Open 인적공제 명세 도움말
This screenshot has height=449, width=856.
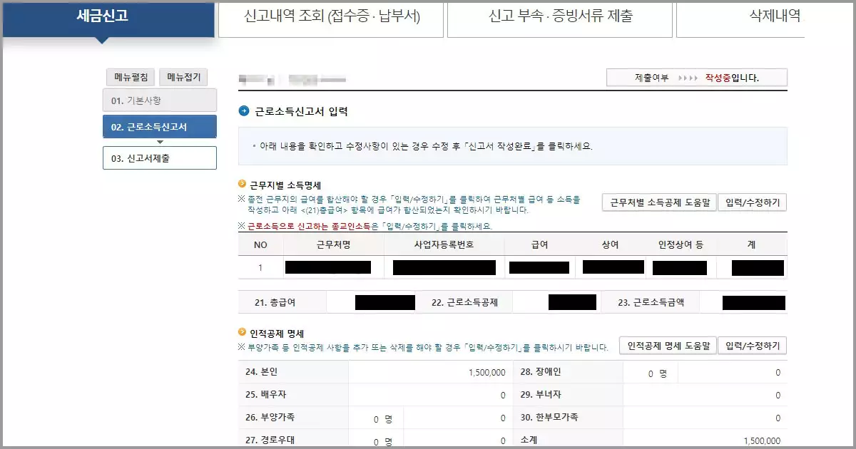tap(666, 345)
